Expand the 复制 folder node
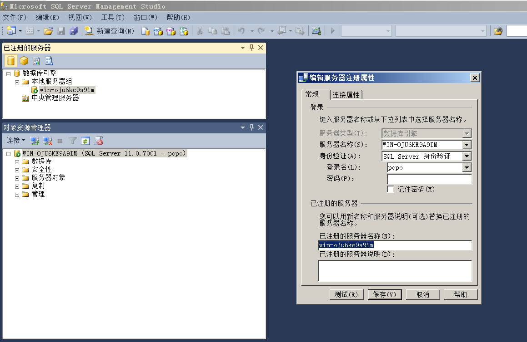 [x=17, y=186]
